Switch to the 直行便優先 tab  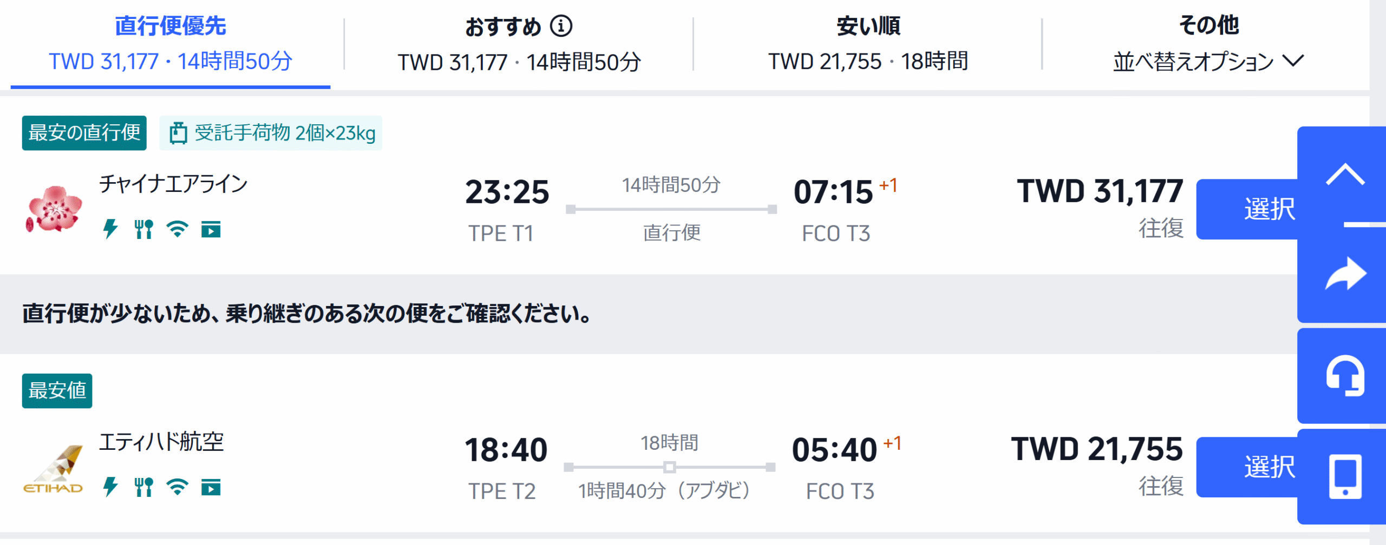[171, 43]
